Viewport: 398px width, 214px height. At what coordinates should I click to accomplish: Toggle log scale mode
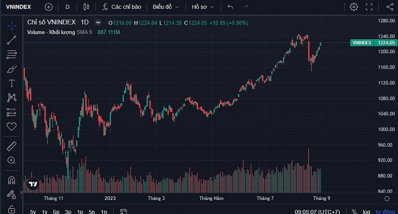point(366,212)
